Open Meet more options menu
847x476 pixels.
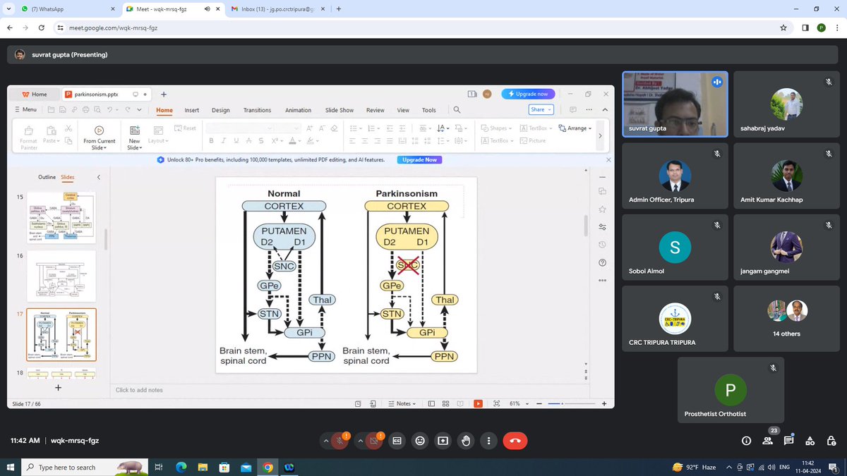coord(488,441)
